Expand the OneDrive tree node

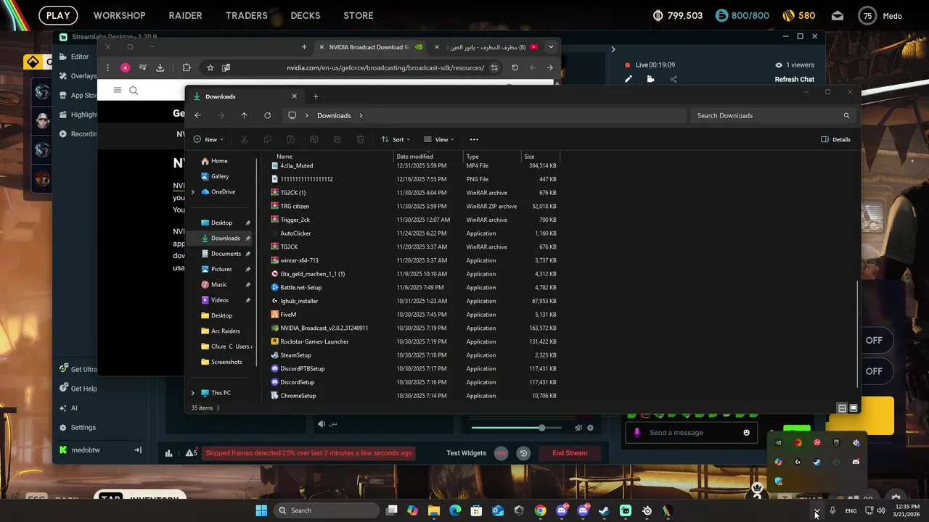192,192
